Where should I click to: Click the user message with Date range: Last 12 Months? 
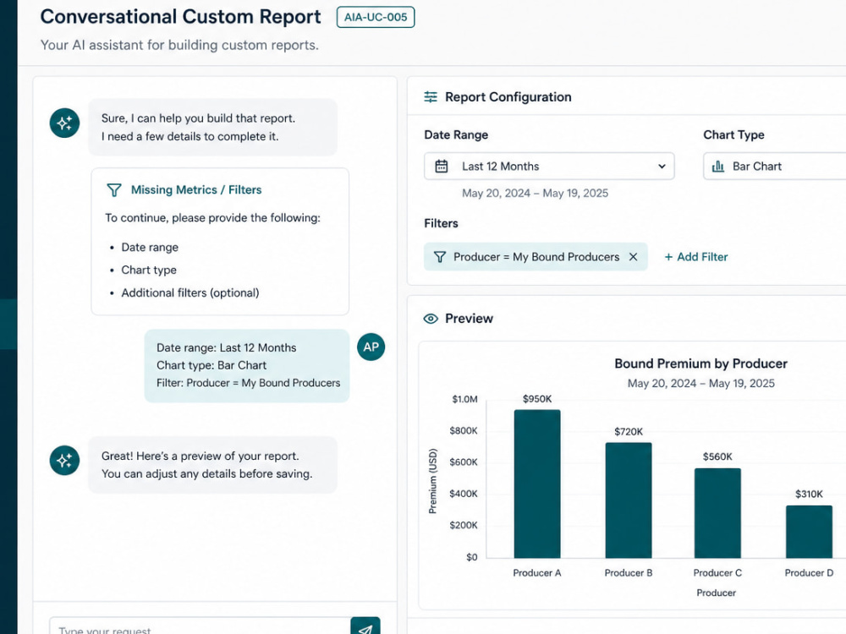pyautogui.click(x=247, y=365)
